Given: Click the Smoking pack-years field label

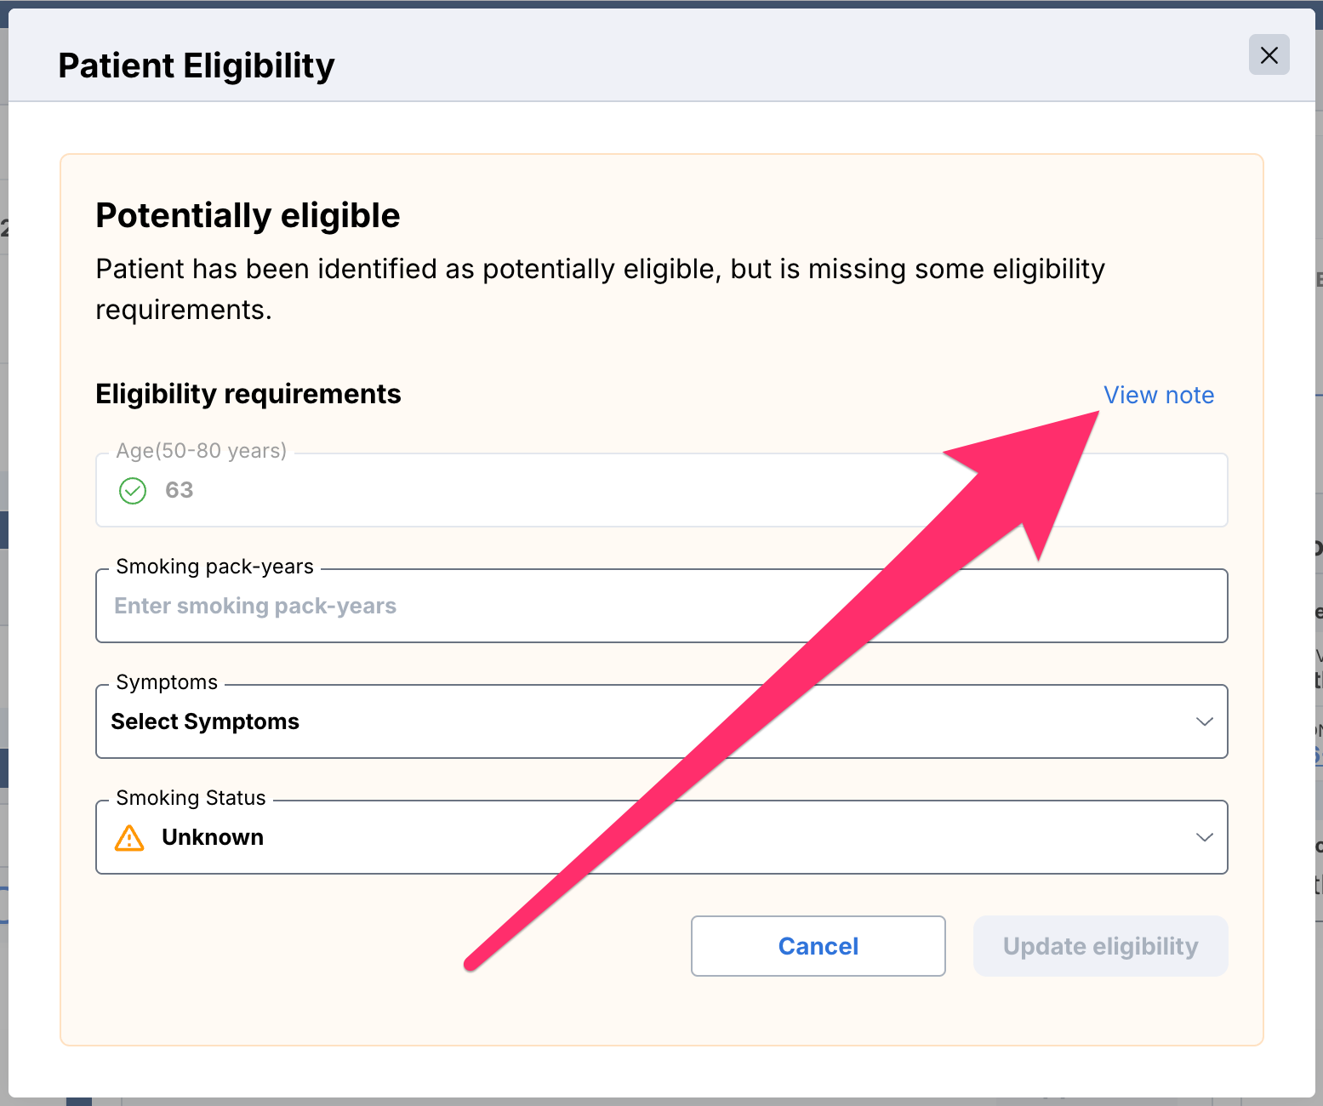Looking at the screenshot, I should coord(214,567).
